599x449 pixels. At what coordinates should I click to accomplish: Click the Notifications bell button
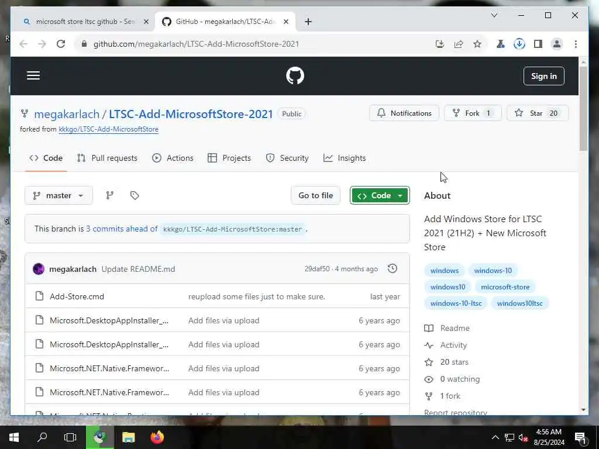click(x=404, y=113)
